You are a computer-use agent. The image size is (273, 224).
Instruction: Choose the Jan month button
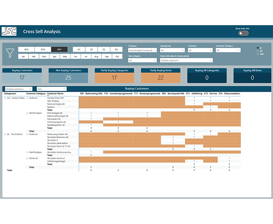point(23,57)
